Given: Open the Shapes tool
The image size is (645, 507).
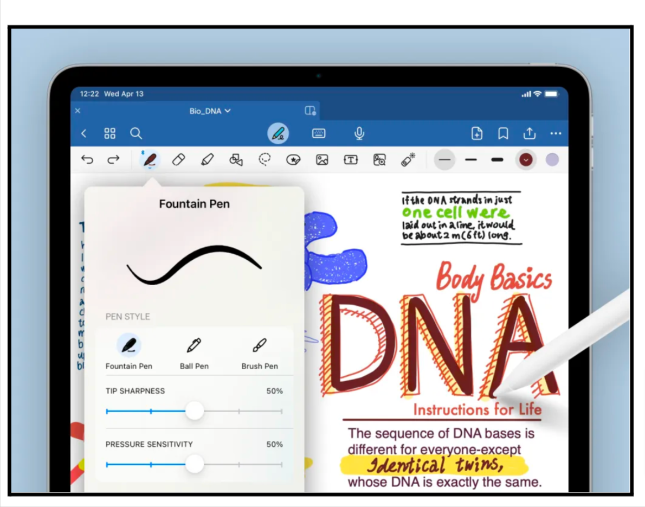Looking at the screenshot, I should click(x=236, y=159).
